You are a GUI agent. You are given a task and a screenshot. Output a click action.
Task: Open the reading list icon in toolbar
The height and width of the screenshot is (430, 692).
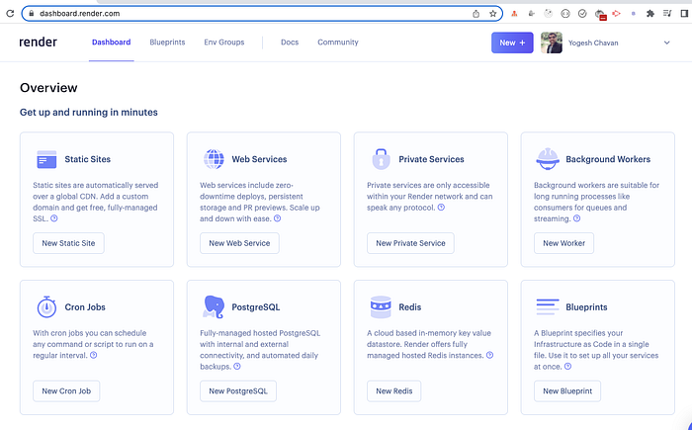(667, 14)
